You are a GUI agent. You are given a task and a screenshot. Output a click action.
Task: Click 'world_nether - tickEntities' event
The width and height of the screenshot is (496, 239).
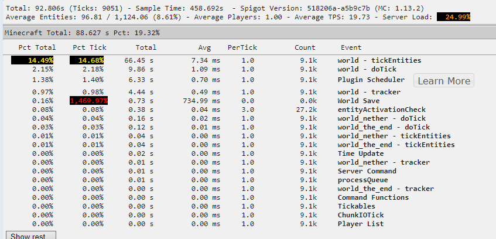[x=394, y=136]
